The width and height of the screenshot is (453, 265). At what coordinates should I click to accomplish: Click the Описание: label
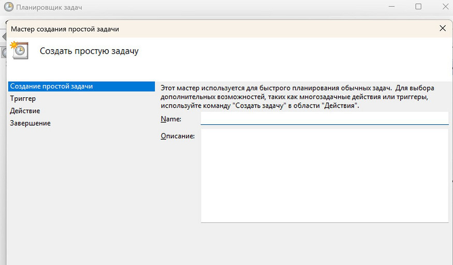[x=178, y=136]
